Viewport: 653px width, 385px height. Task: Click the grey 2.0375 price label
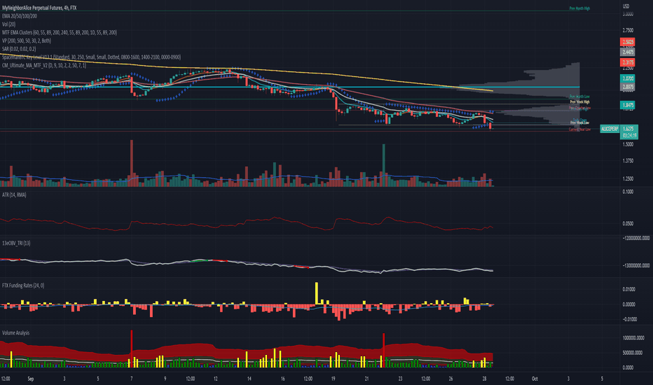(628, 87)
